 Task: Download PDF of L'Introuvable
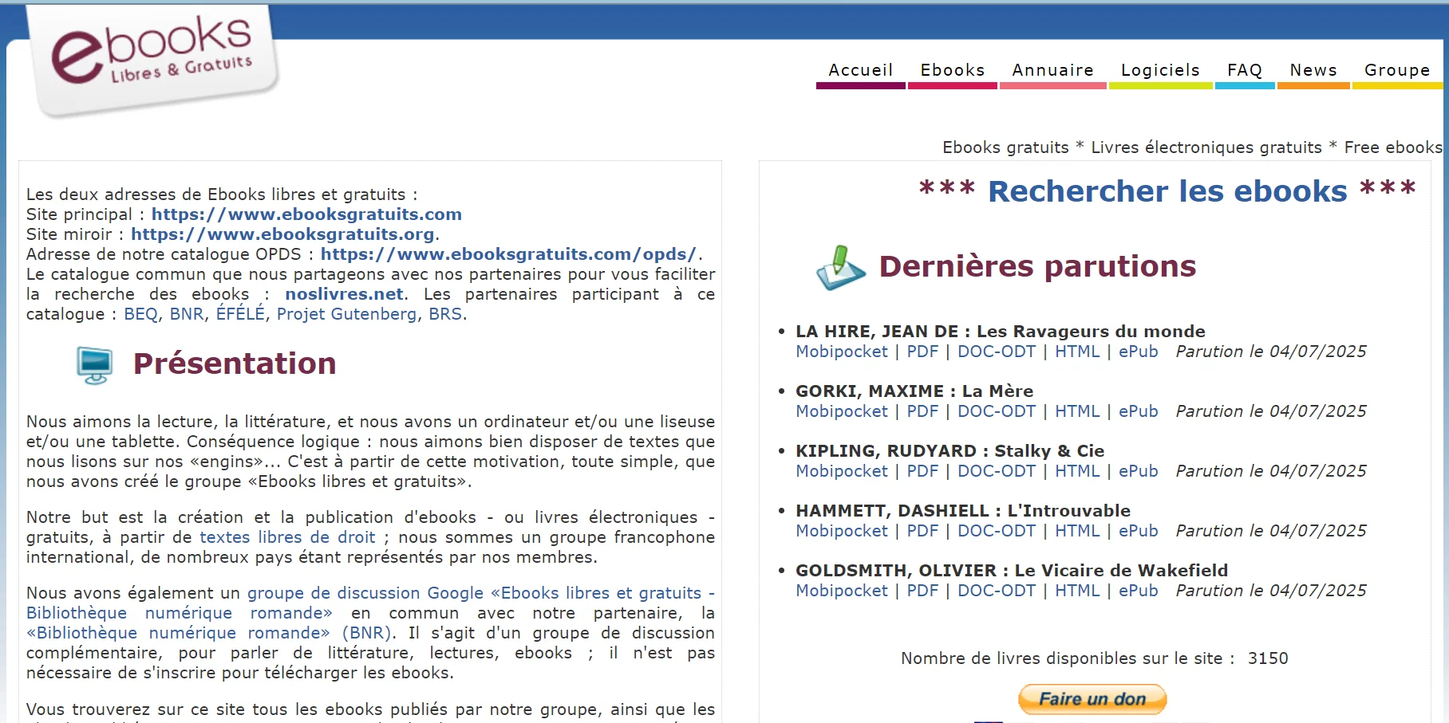click(x=922, y=531)
